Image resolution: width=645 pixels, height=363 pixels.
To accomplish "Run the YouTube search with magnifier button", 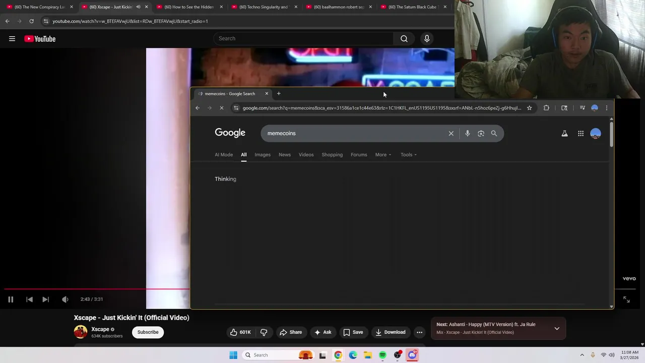I will 404,39.
